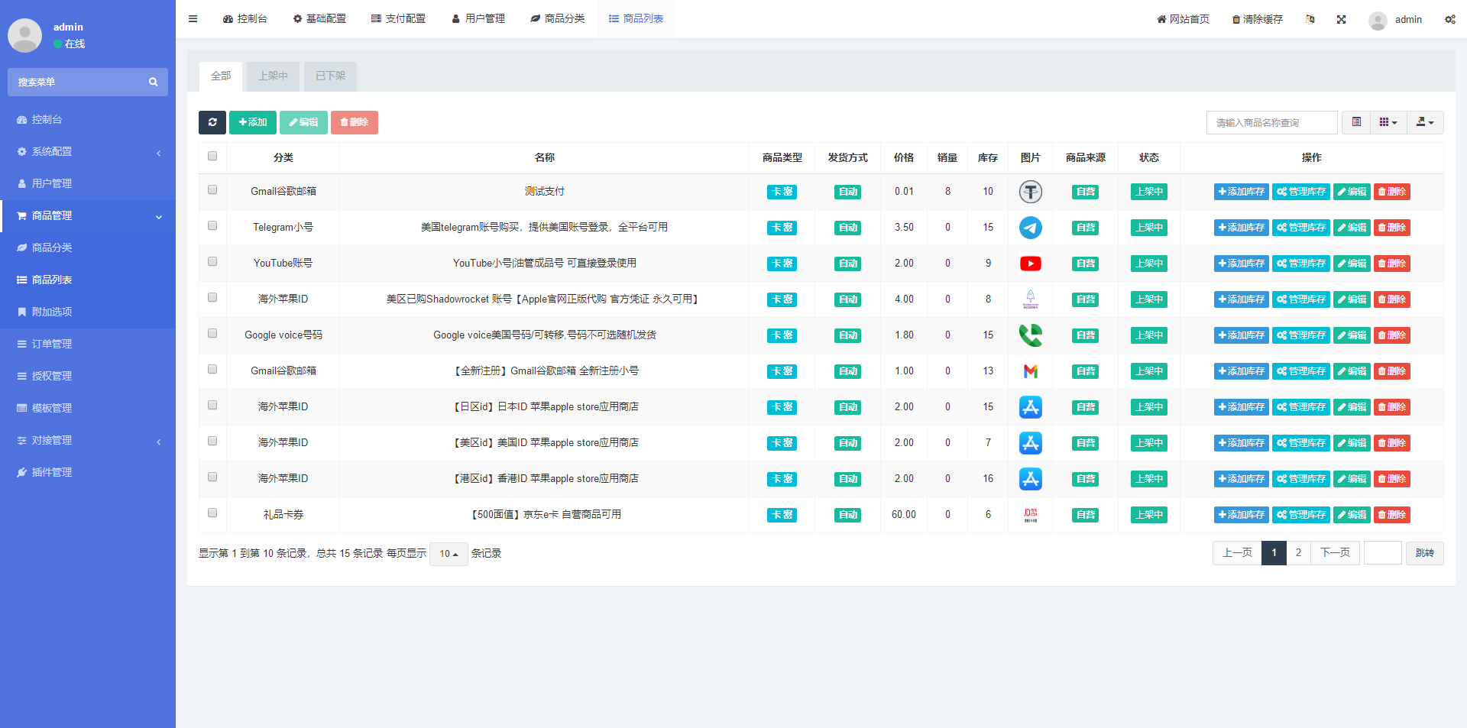Check the 礼品卡券 row checkbox
This screenshot has height=728, width=1467.
[212, 513]
